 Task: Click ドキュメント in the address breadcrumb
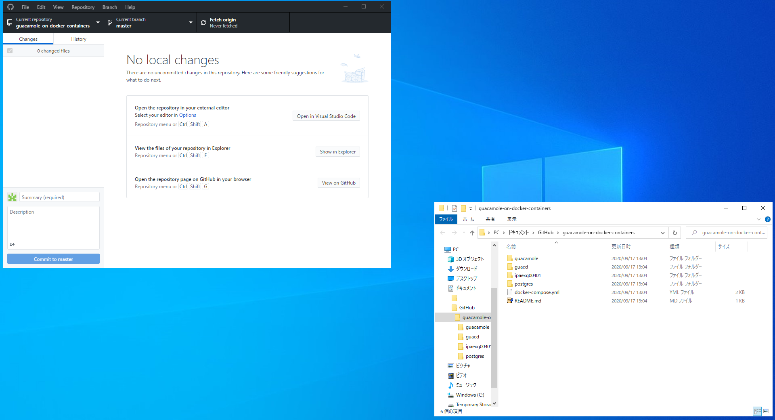(x=519, y=233)
